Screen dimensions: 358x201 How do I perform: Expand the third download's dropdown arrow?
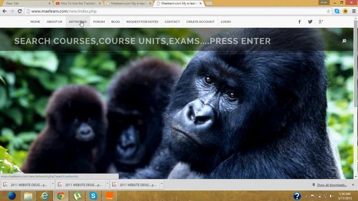coord(162,184)
